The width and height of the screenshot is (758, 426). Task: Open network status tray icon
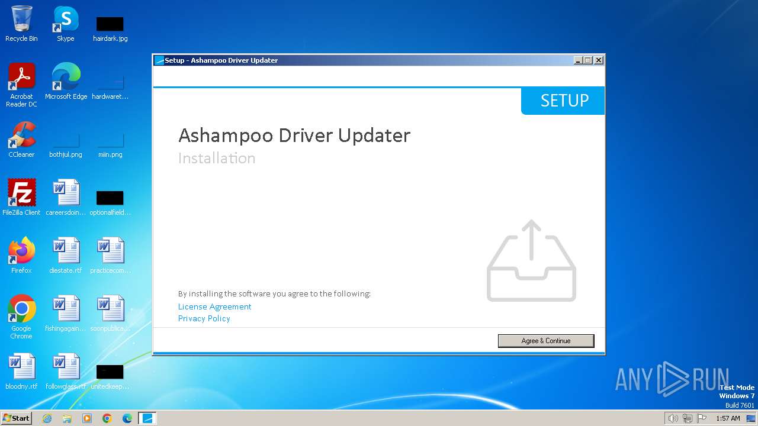tap(688, 418)
